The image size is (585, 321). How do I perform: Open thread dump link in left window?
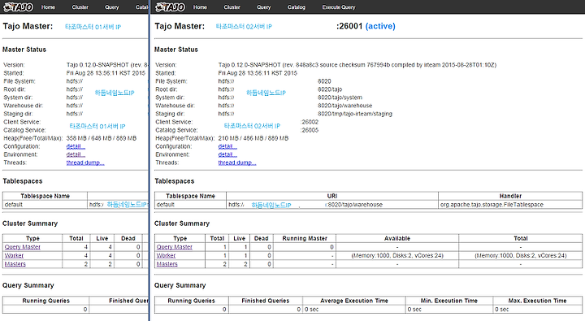point(85,163)
